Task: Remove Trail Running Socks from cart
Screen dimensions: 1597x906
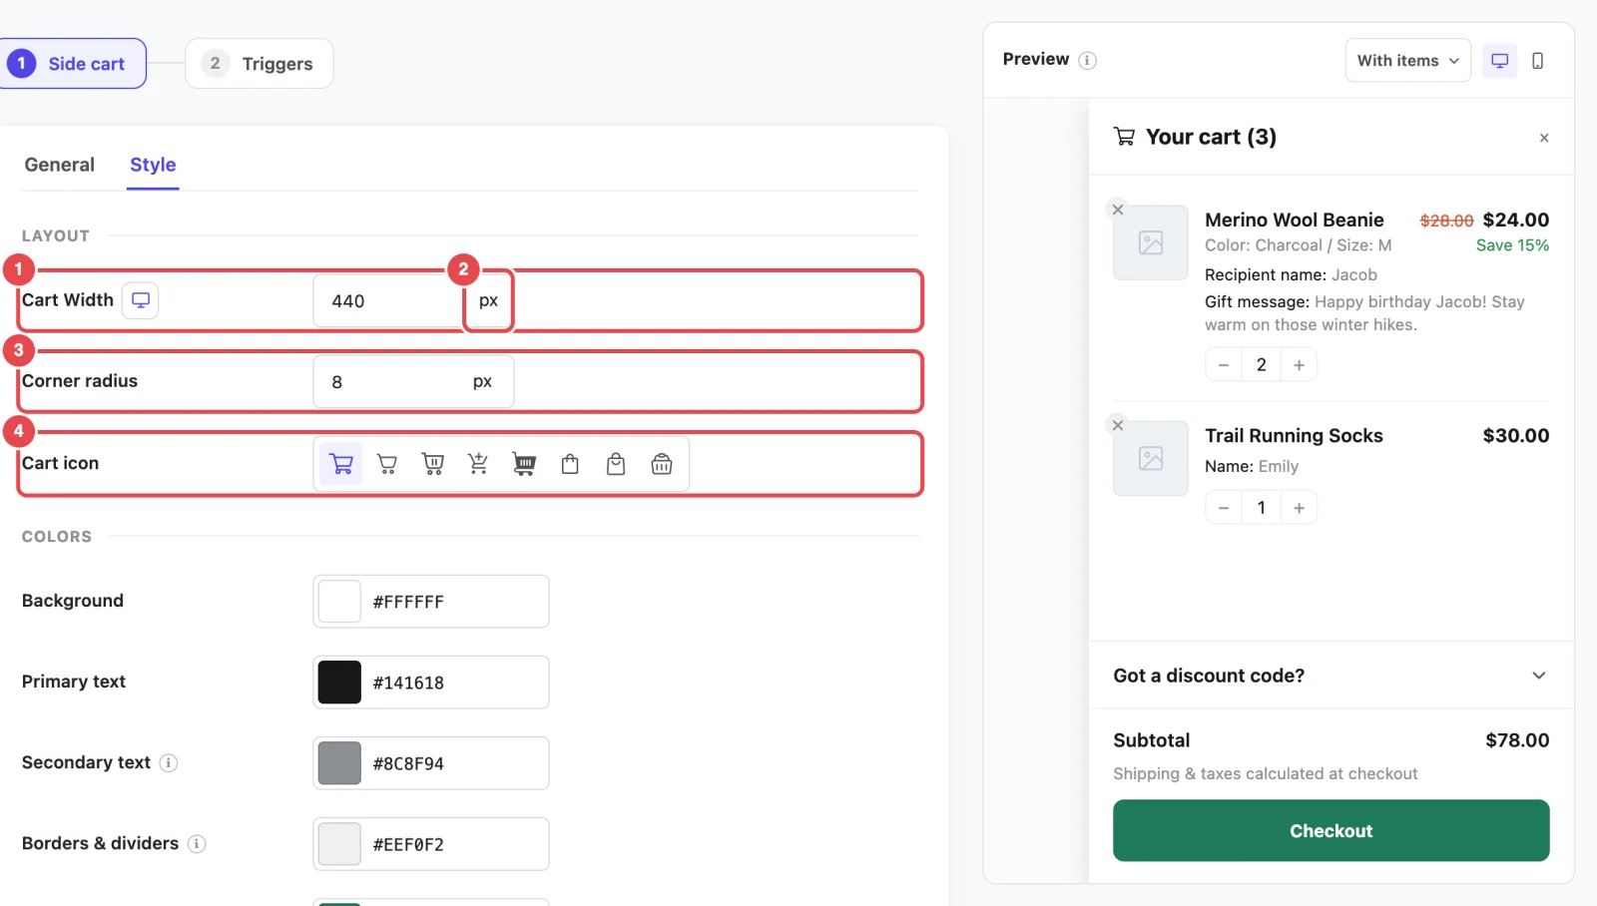Action: pos(1118,425)
